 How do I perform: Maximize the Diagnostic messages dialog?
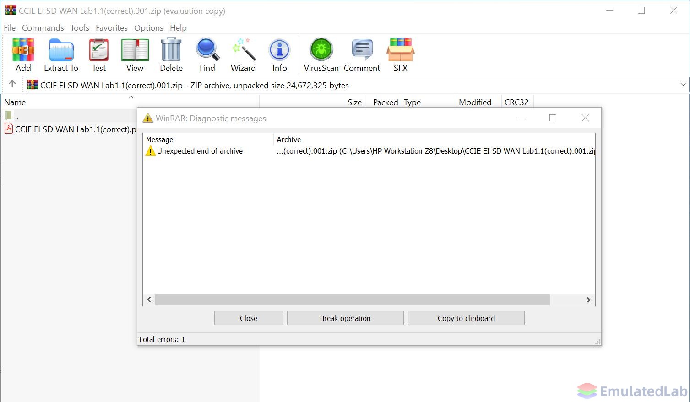[x=553, y=118]
